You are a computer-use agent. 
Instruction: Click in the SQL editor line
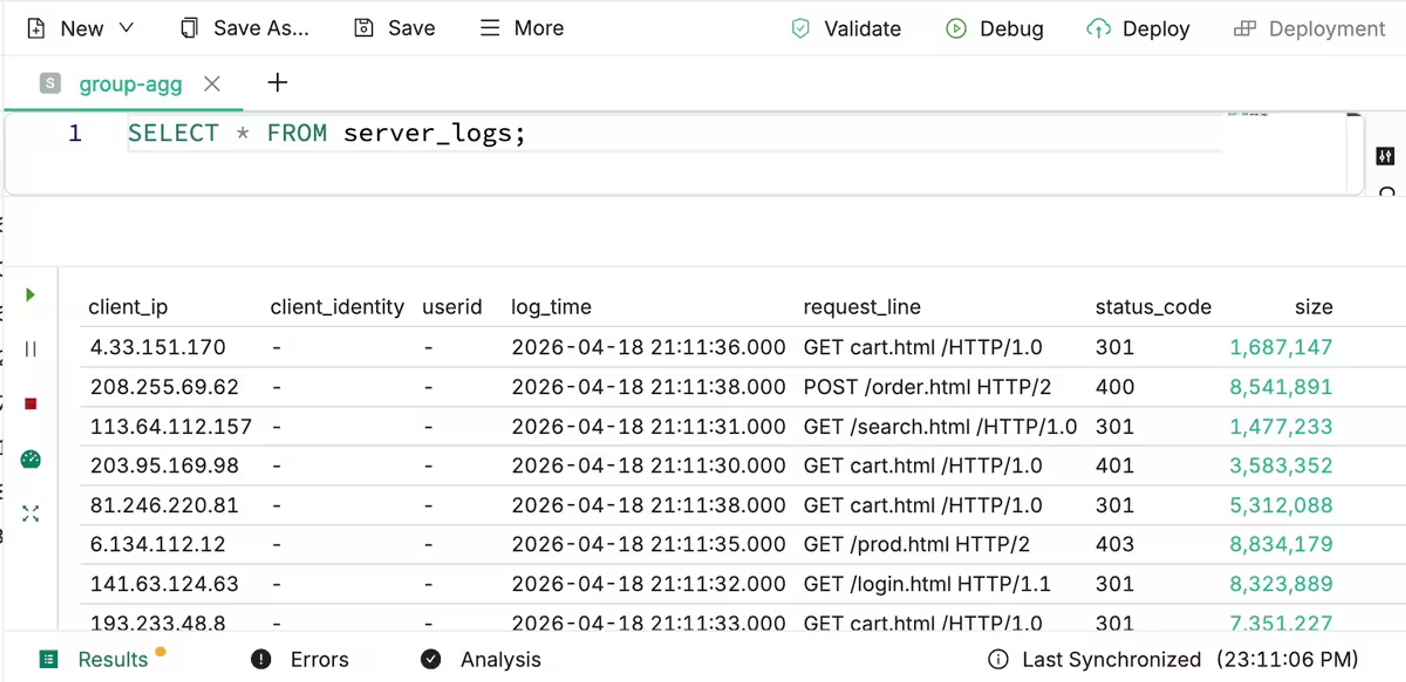tap(674, 133)
